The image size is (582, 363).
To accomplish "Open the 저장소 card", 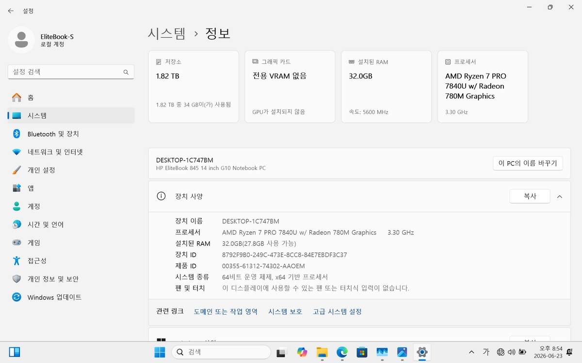I will [194, 87].
